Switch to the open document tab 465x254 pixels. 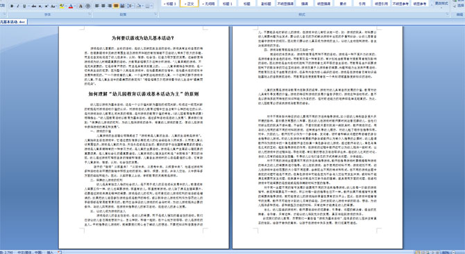tap(13, 22)
